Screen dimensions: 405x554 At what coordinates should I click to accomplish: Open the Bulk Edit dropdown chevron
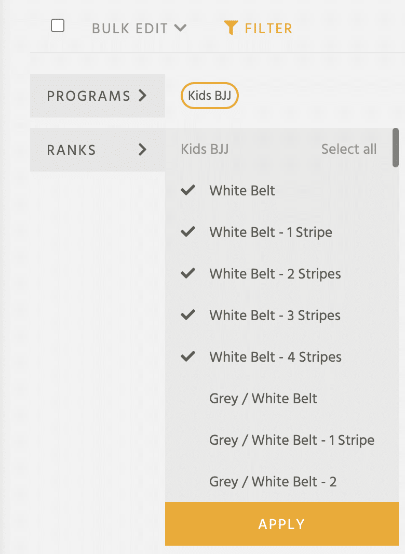coord(180,28)
